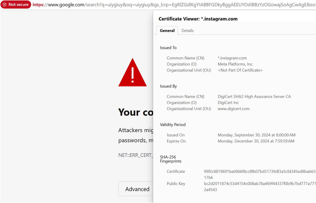Click the September 30, 2024 issue date
316x203 pixels.
tap(256, 135)
